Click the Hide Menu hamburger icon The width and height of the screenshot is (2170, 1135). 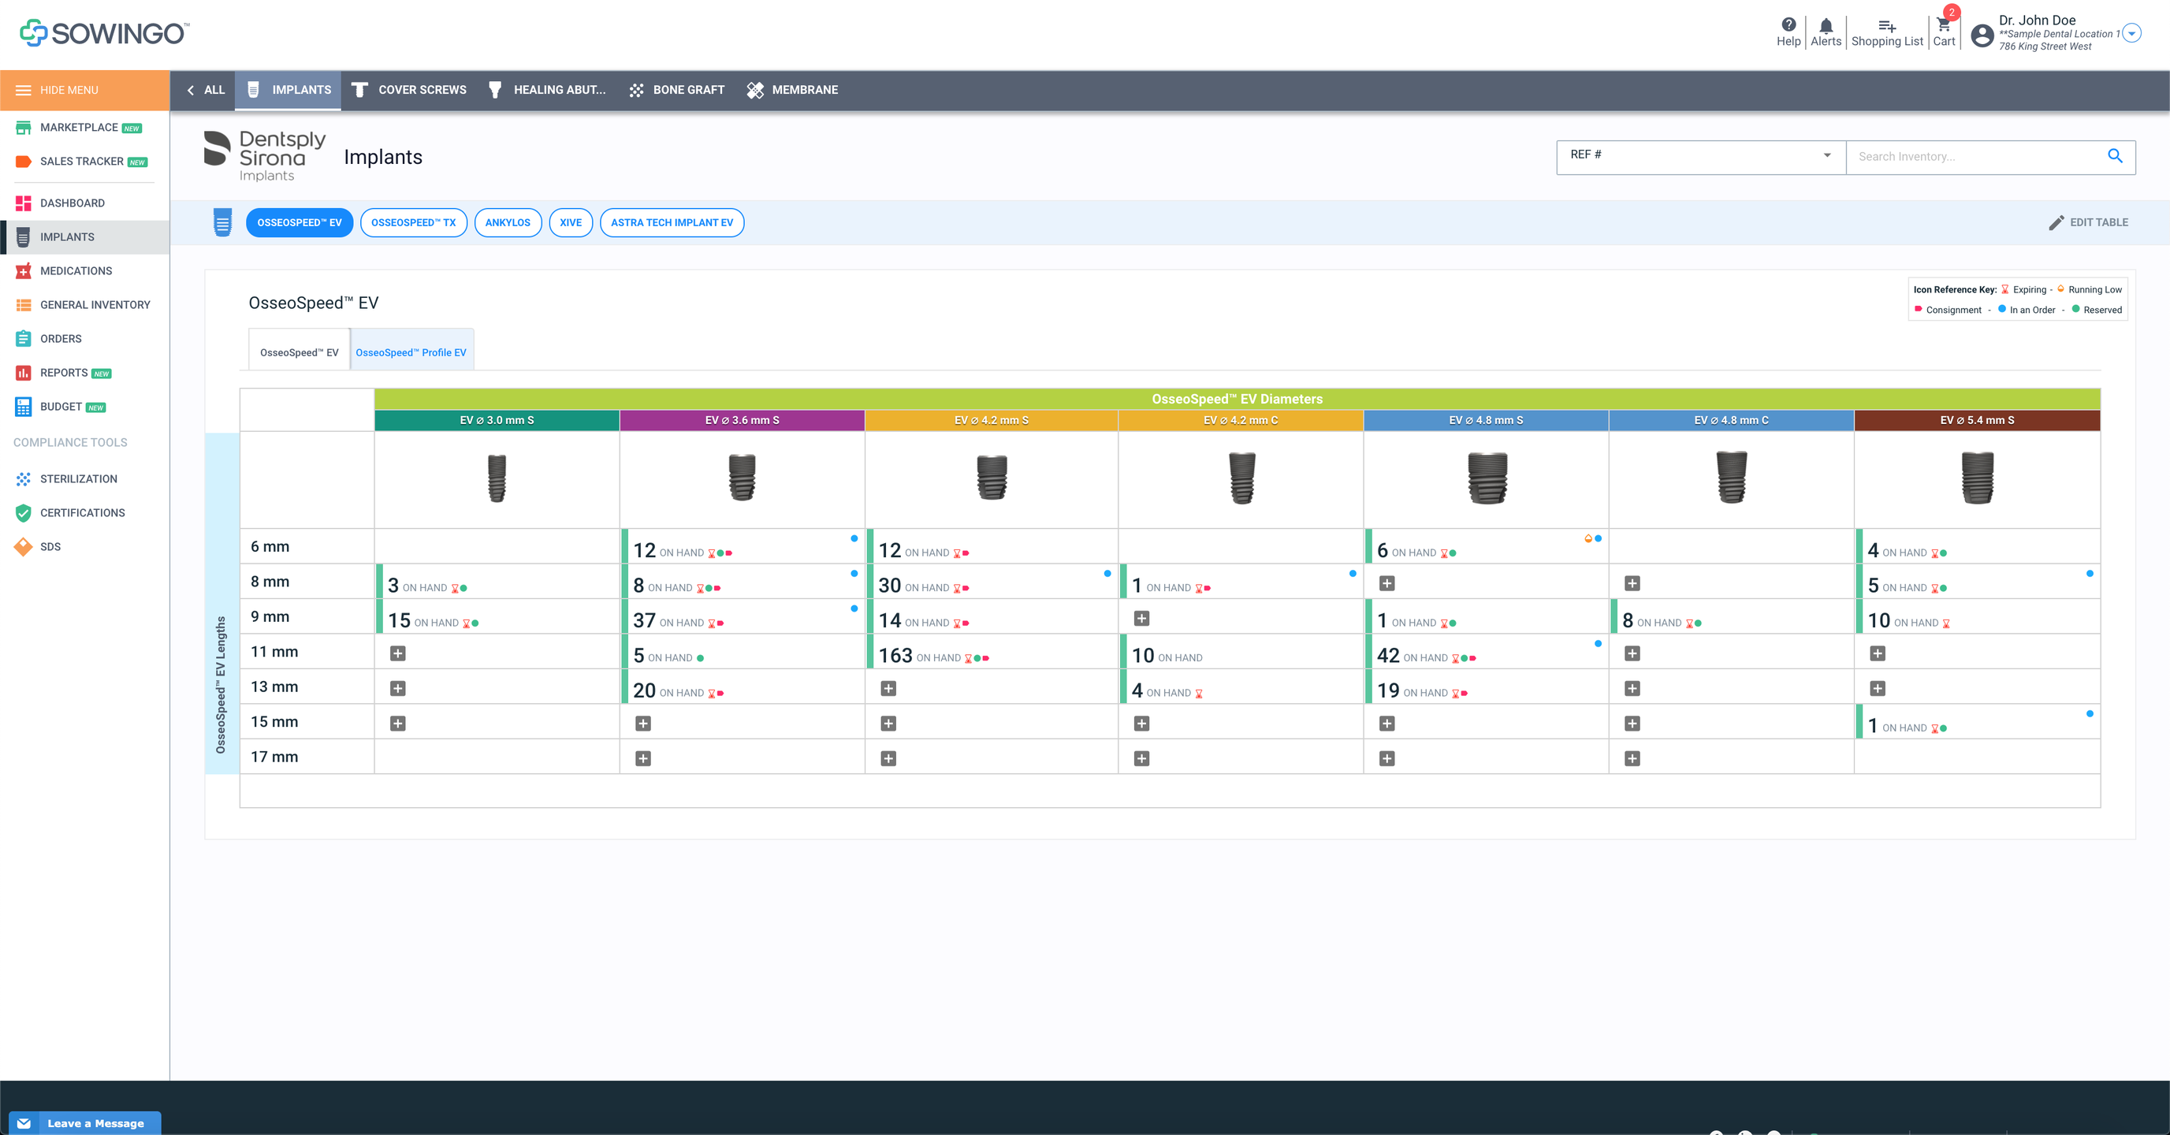24,90
